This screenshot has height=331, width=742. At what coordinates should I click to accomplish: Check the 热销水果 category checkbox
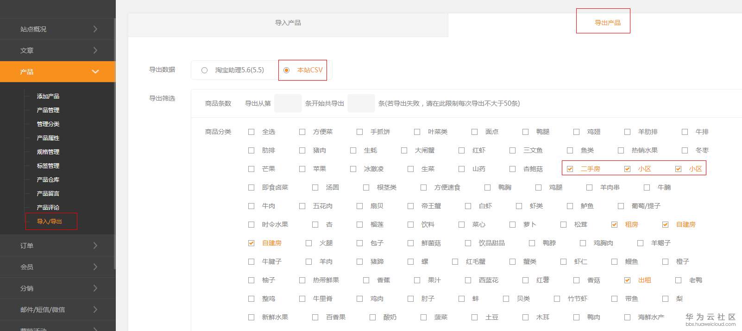621,150
